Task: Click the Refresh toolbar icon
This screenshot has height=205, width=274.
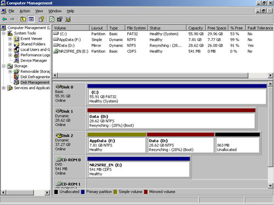Action: coord(52,19)
